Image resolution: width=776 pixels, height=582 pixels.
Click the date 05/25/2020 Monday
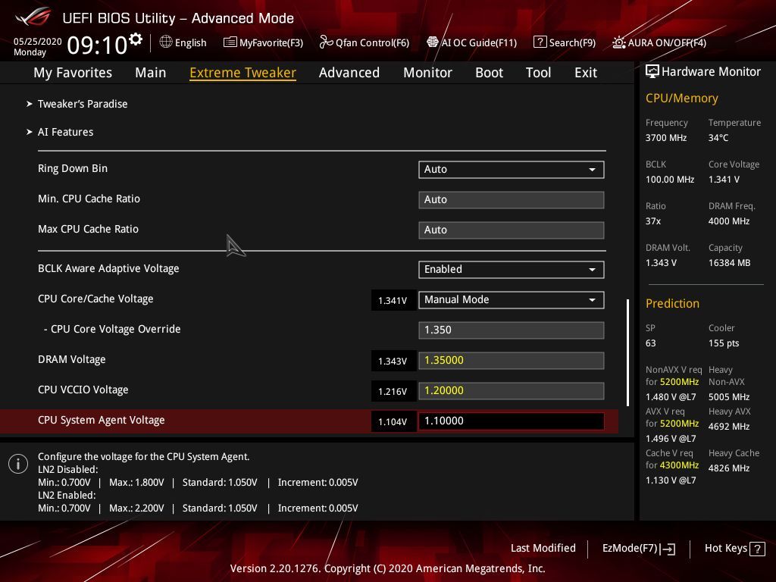point(38,46)
